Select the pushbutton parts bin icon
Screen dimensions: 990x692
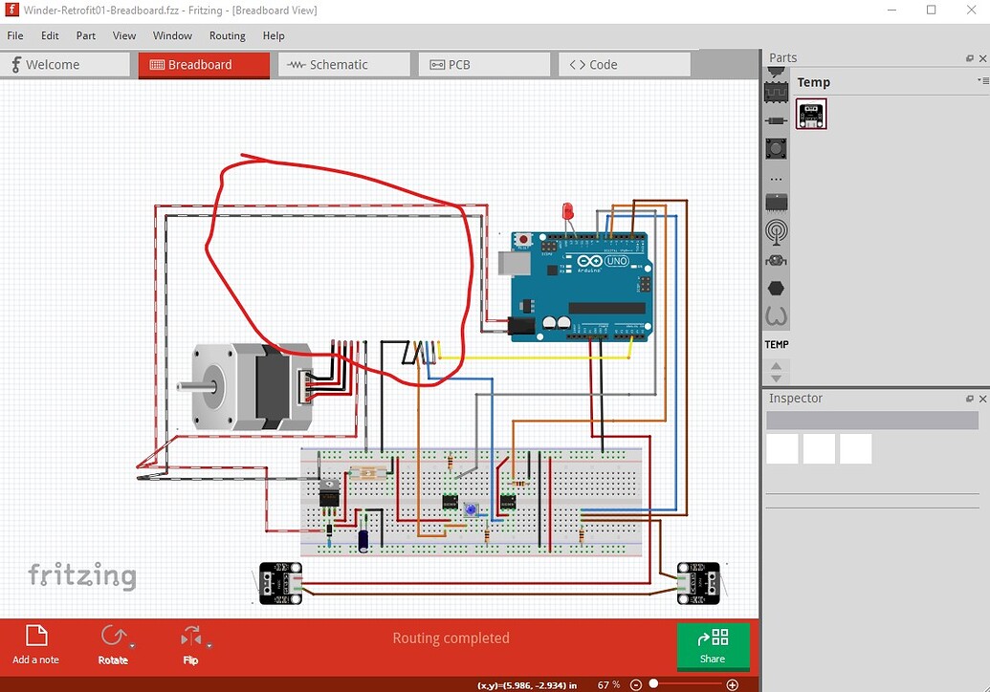point(776,149)
